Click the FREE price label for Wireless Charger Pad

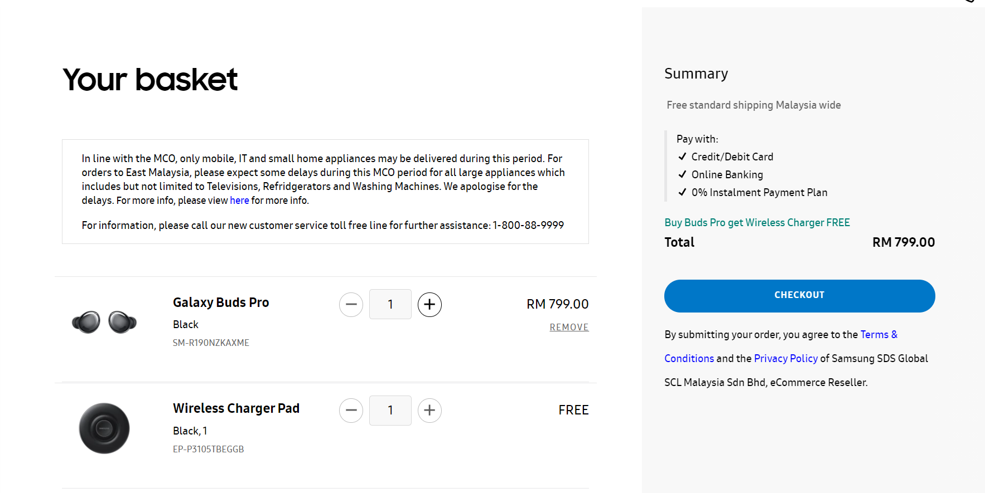[x=573, y=410]
